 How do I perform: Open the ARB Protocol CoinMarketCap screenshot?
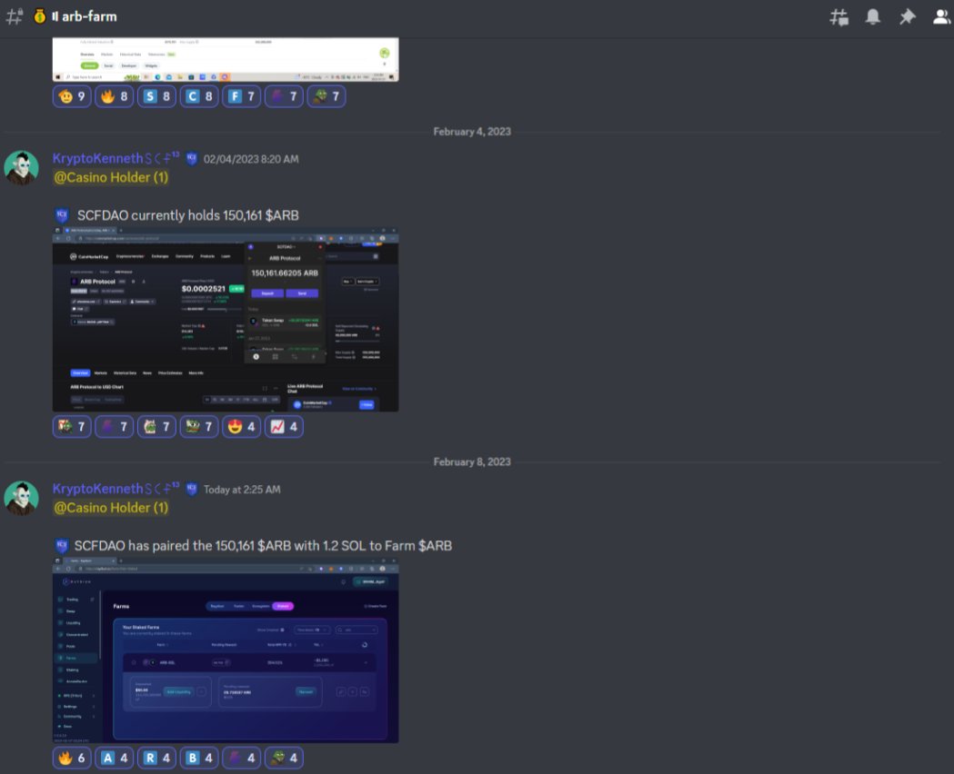(226, 320)
